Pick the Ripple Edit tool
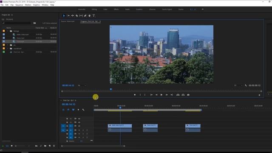Screen dimensions: 272x153 pos(73,16)
